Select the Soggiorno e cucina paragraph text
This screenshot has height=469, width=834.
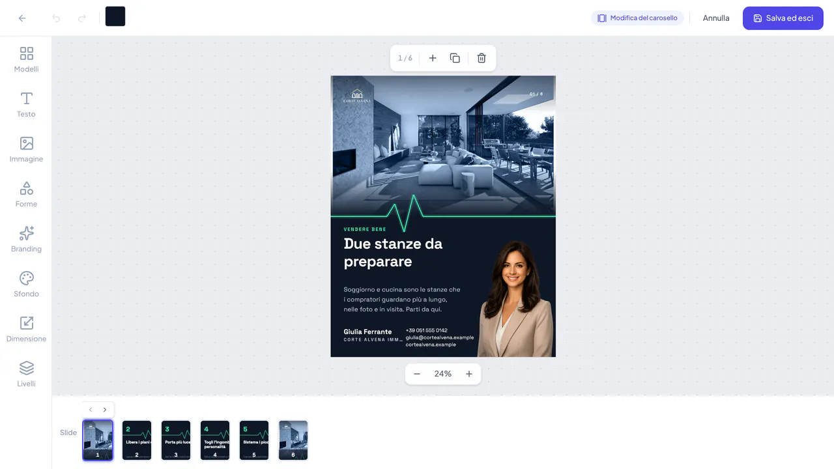[x=402, y=299]
